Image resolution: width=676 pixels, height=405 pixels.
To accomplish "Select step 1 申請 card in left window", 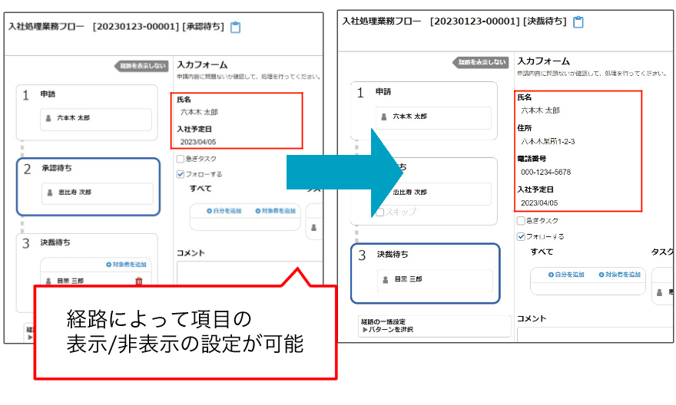I will (87, 112).
